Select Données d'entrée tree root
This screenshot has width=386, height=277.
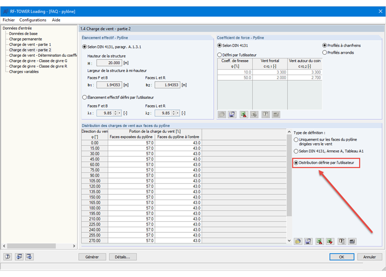pyautogui.click(x=17, y=28)
